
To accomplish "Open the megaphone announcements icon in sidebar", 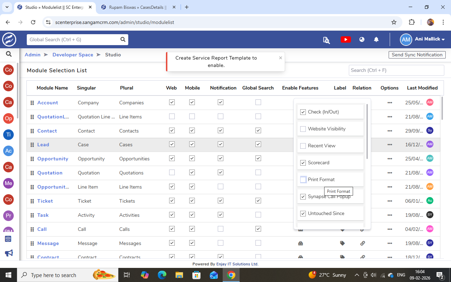I will [9, 253].
